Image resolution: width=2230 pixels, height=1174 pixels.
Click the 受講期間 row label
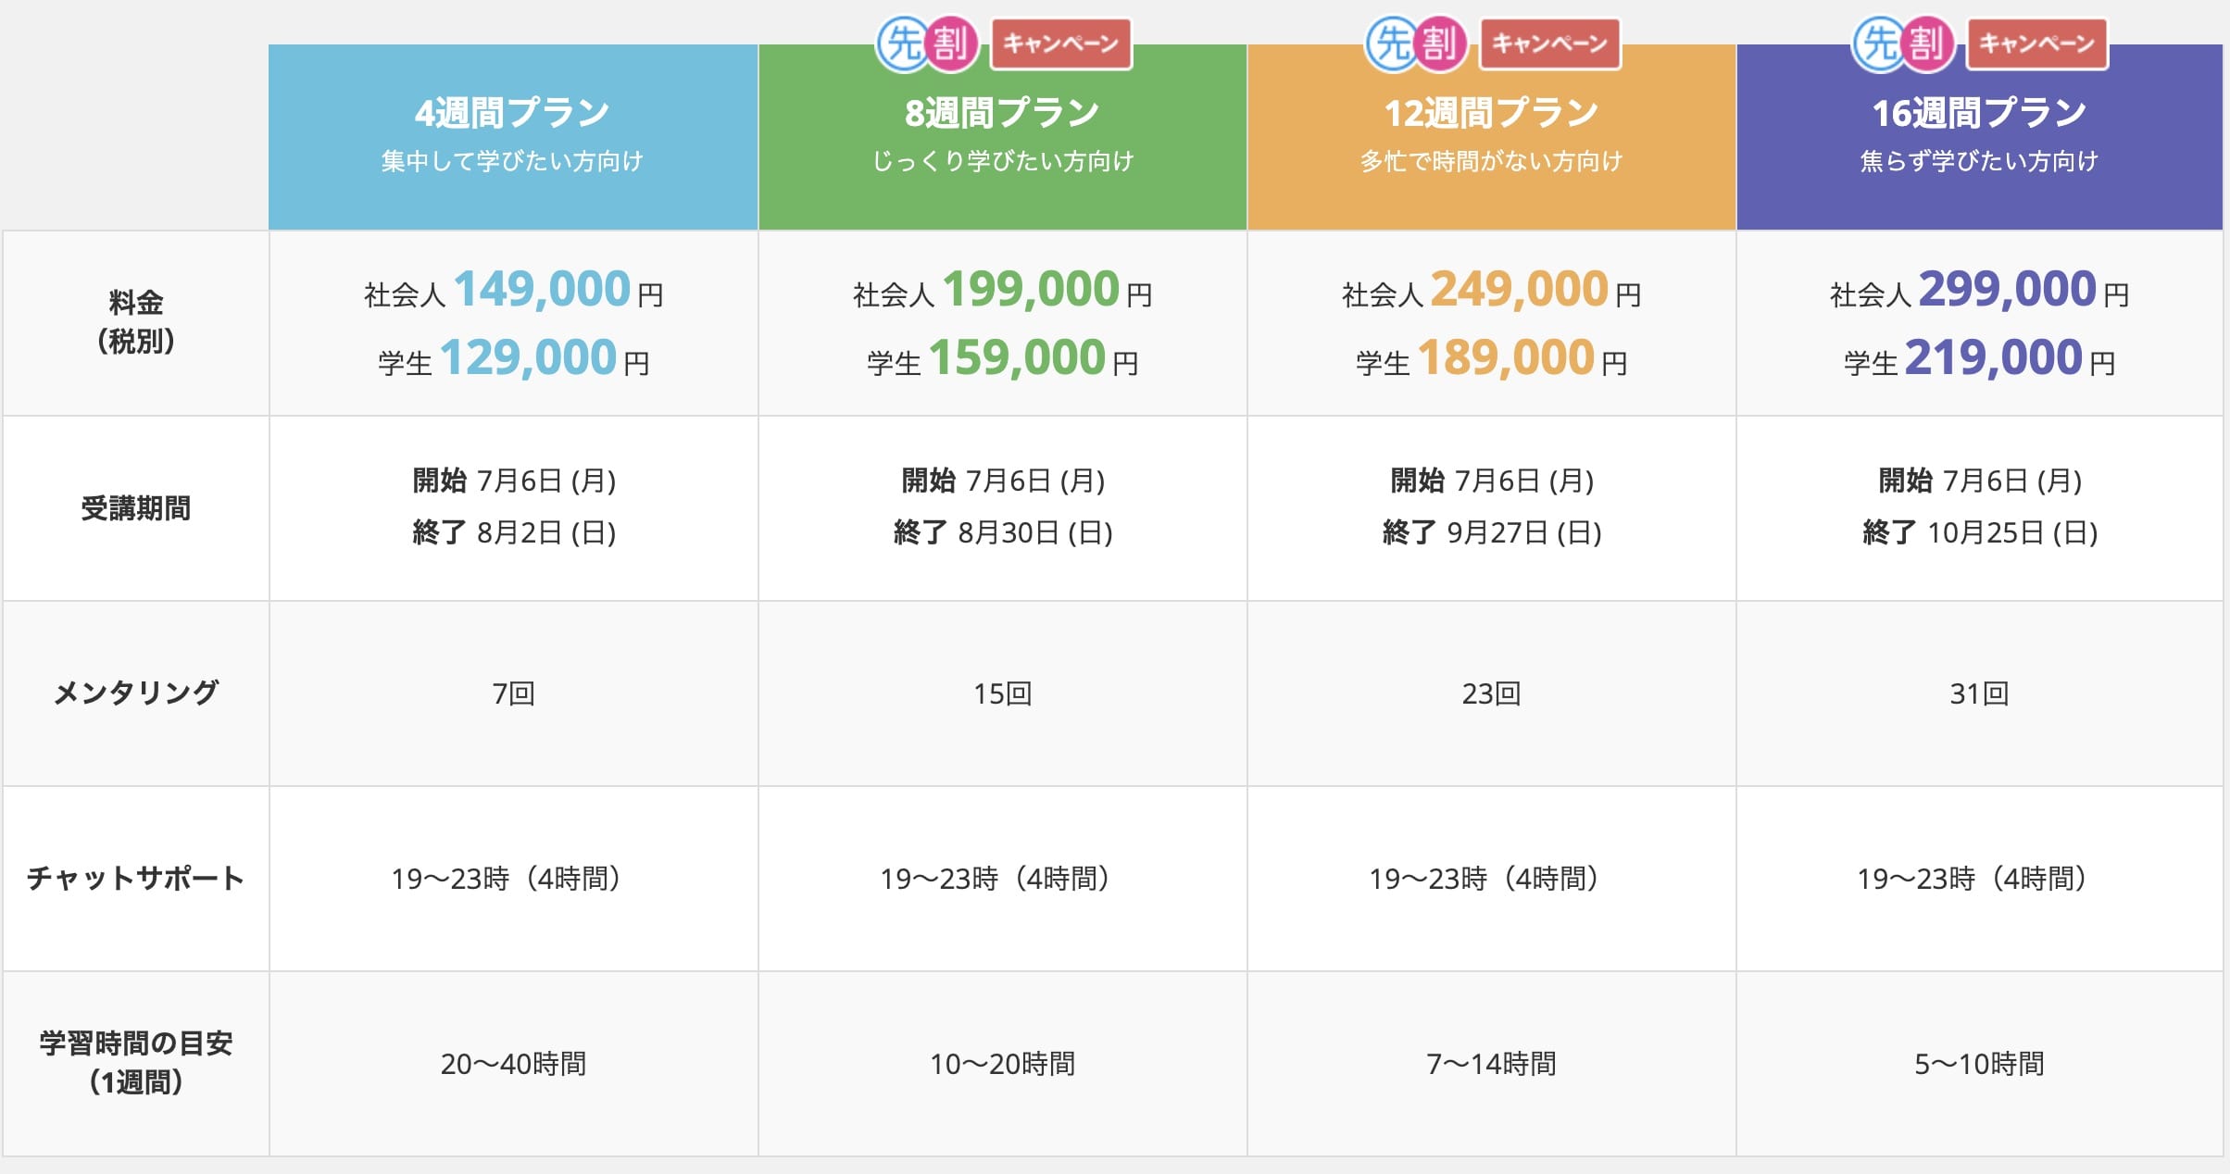click(x=136, y=508)
